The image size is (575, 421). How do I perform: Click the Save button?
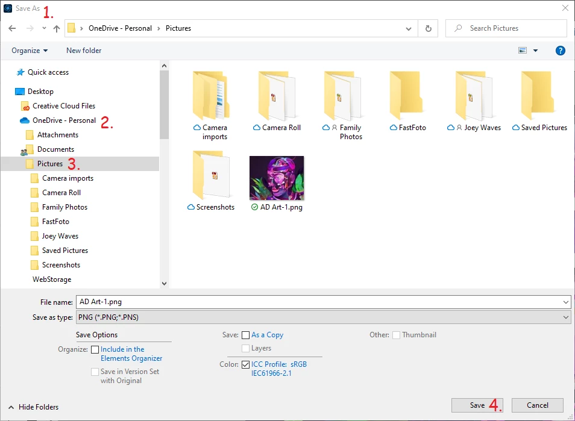(477, 405)
